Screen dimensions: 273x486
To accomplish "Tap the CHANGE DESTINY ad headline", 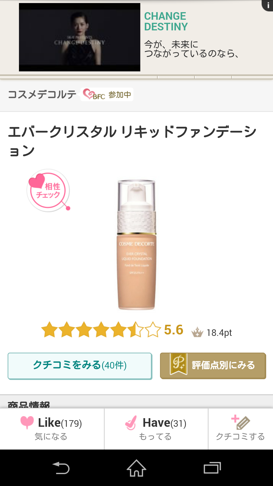I will click(166, 21).
